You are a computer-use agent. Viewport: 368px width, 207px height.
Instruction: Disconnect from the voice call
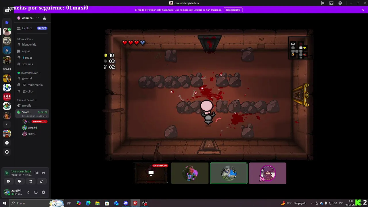point(43,173)
